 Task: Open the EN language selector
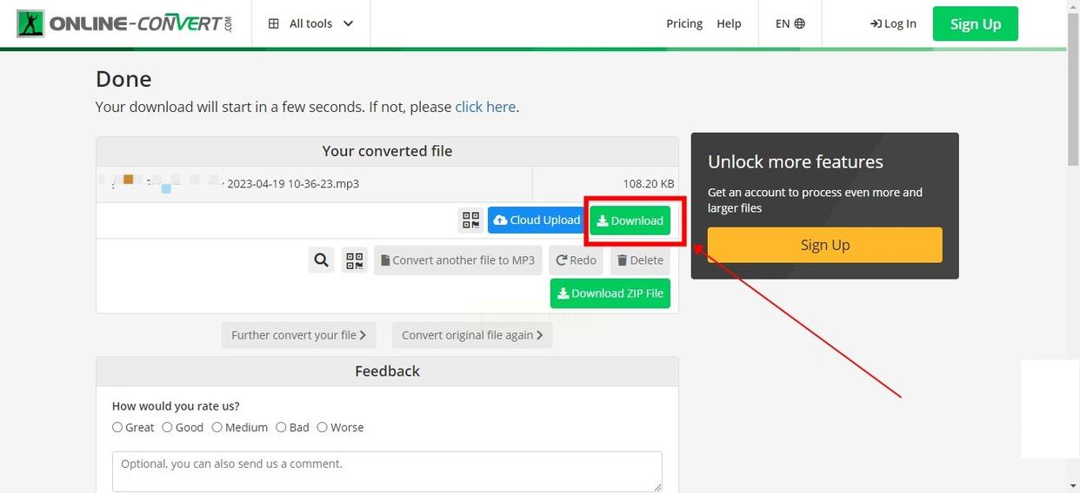790,23
